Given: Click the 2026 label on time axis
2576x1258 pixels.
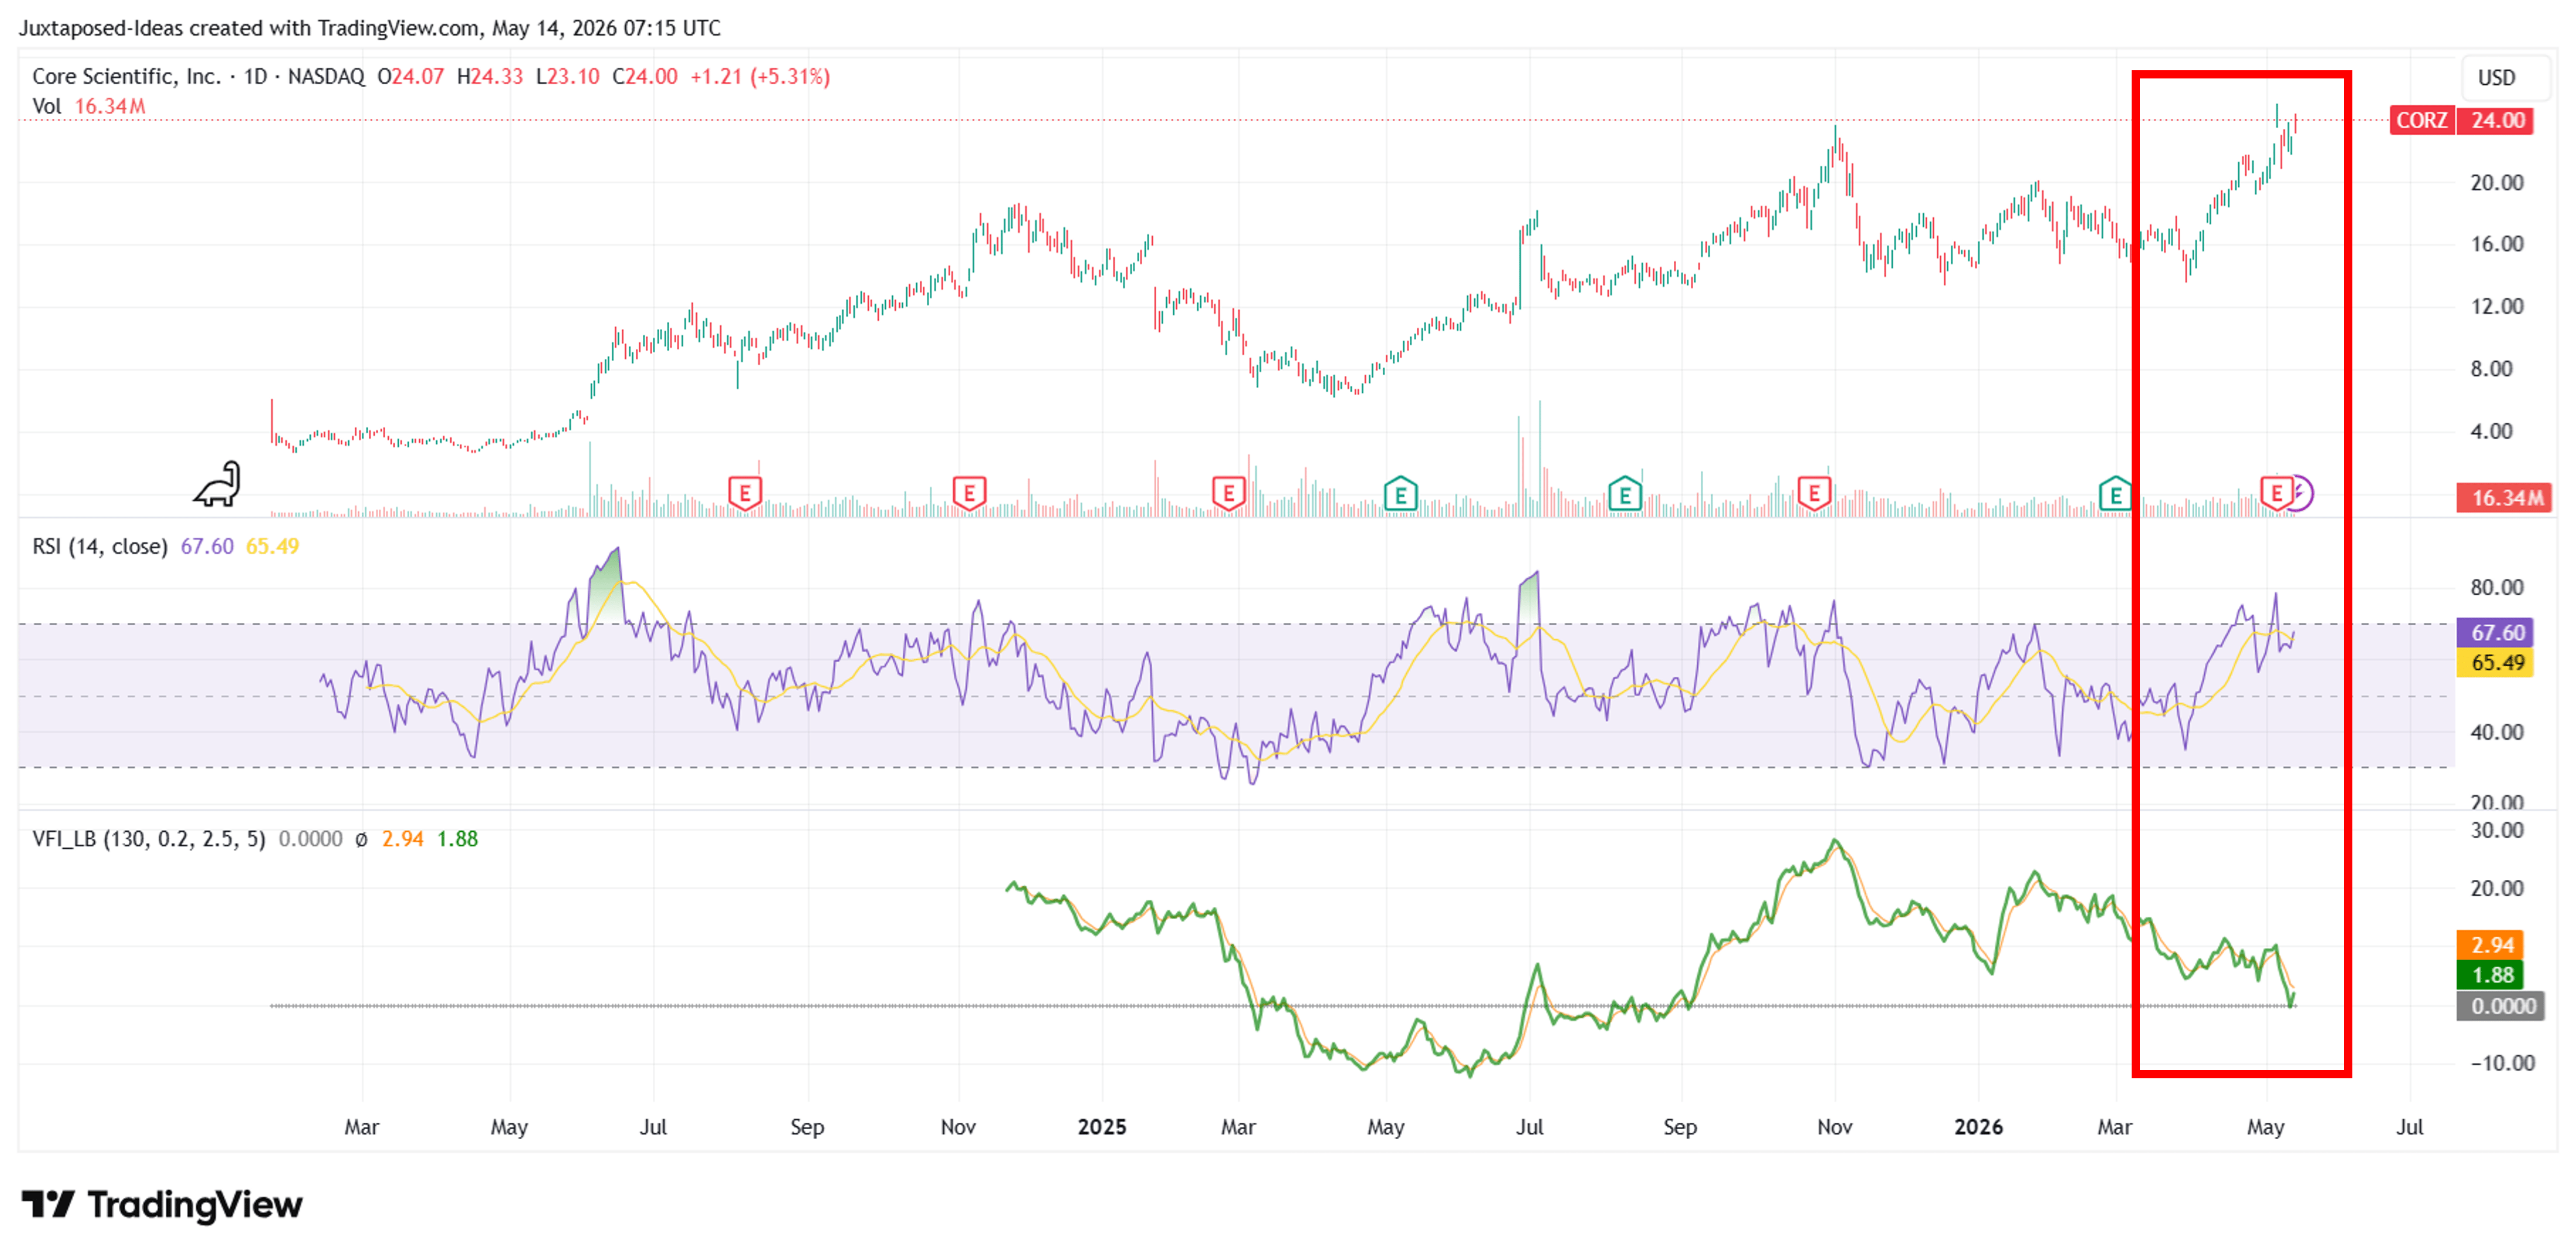Looking at the screenshot, I should 1978,1127.
